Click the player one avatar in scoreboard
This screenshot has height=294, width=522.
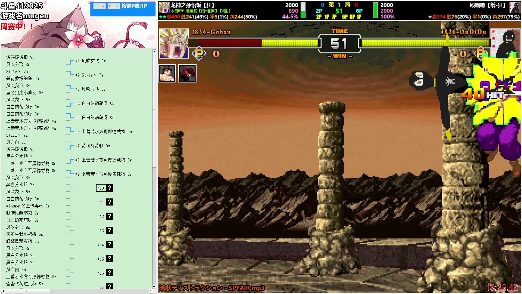(x=164, y=7)
